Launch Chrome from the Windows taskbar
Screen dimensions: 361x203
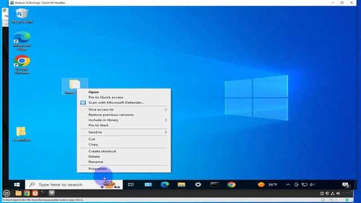[231, 184]
